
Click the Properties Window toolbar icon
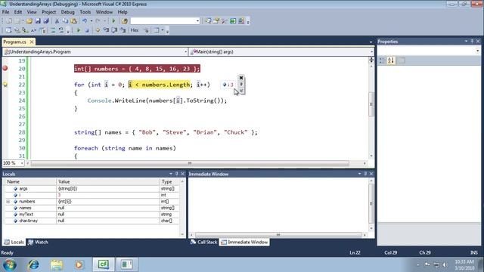tap(216, 21)
